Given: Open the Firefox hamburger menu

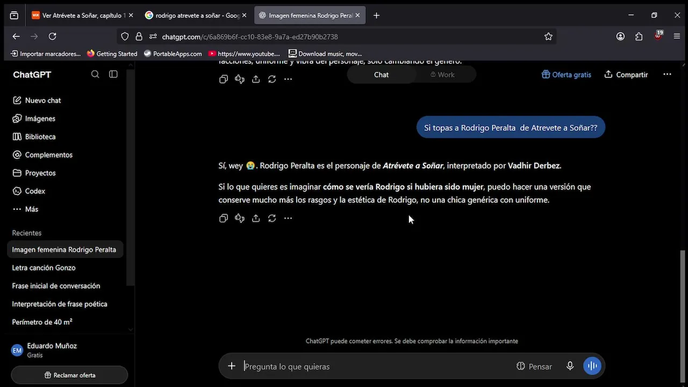Looking at the screenshot, I should (x=677, y=37).
